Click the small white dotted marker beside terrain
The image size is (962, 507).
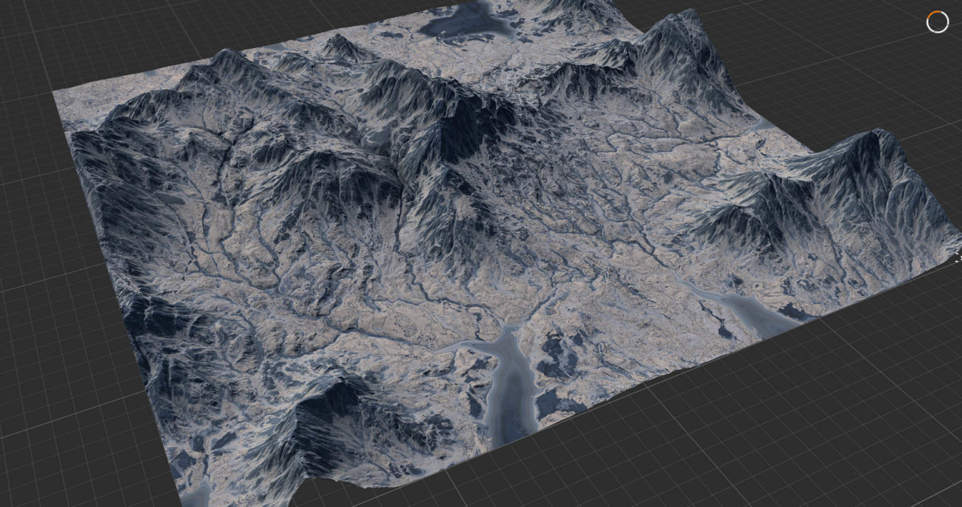coord(958,257)
